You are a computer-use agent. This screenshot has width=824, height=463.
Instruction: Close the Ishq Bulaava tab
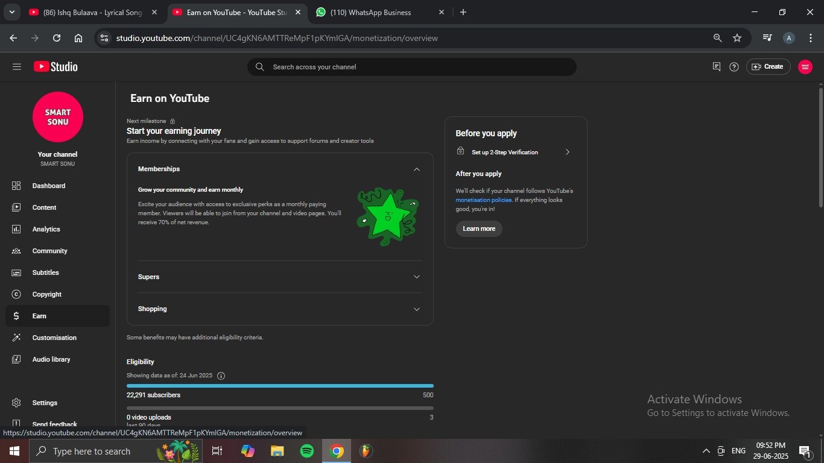tap(155, 12)
